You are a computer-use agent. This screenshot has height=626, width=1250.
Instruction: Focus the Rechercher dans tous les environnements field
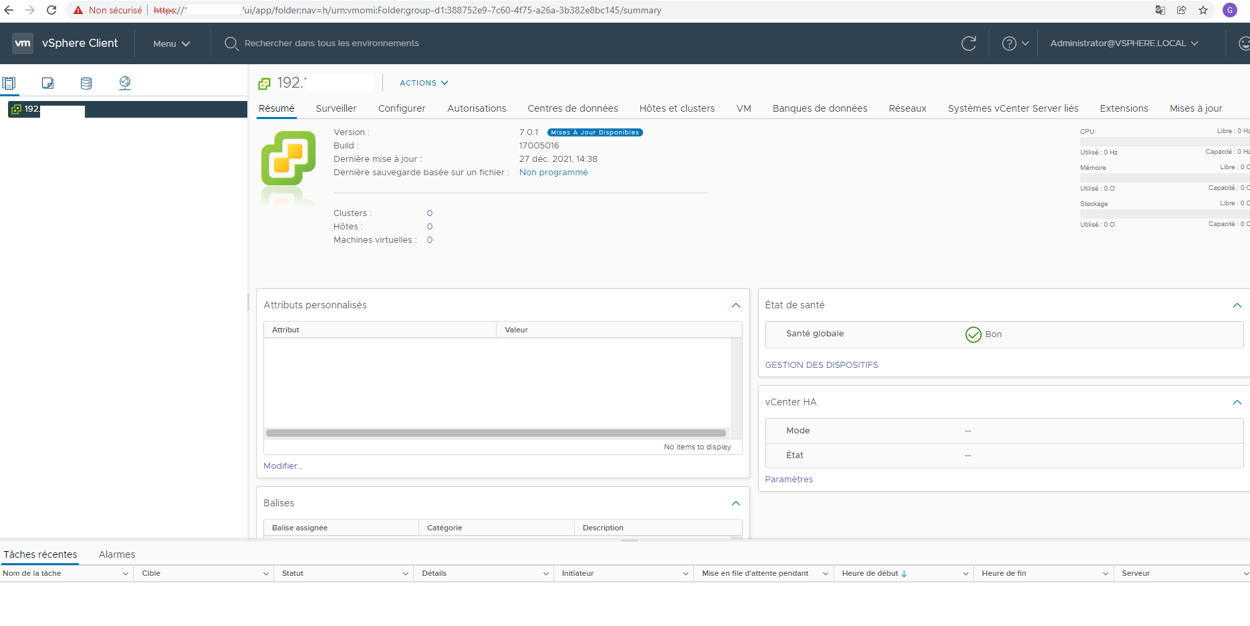click(x=332, y=43)
